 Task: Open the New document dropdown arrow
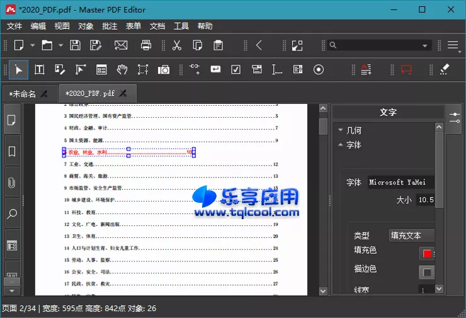coord(32,45)
